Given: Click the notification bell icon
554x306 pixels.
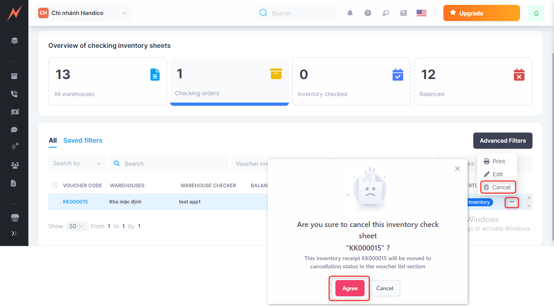Looking at the screenshot, I should click(350, 13).
